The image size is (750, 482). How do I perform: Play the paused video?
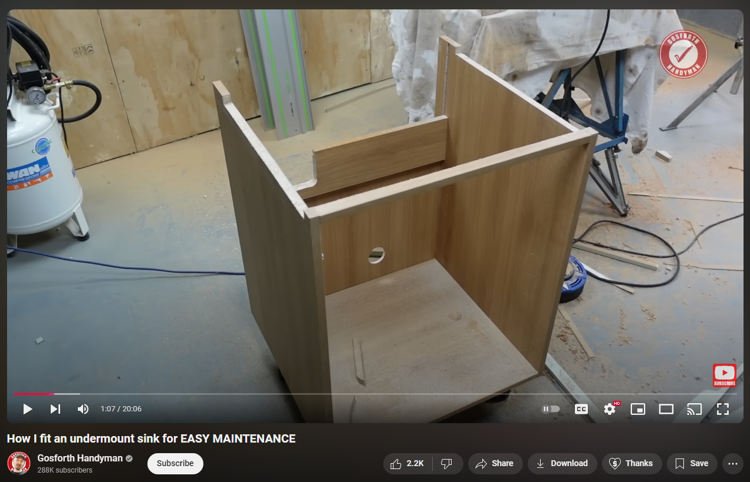tap(27, 409)
